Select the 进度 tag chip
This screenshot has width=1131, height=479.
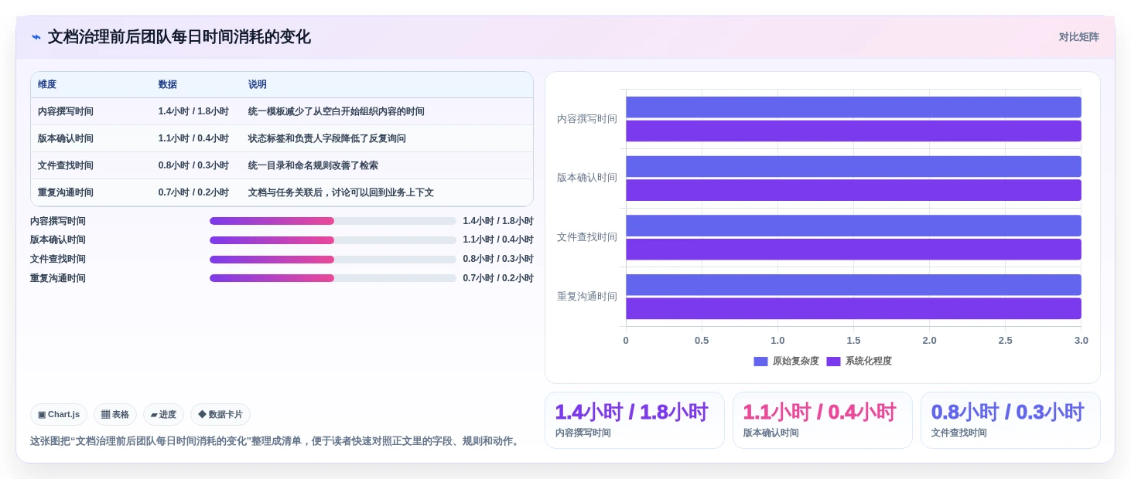click(164, 415)
